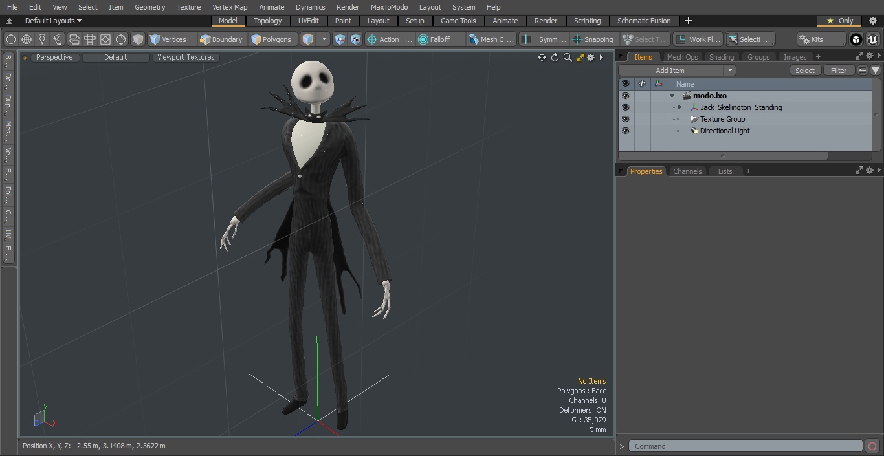The image size is (884, 456).
Task: Switch to the UVEdit layout tab
Action: coord(309,21)
